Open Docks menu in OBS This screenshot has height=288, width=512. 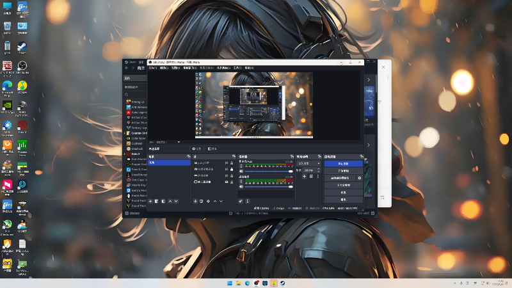click(189, 68)
